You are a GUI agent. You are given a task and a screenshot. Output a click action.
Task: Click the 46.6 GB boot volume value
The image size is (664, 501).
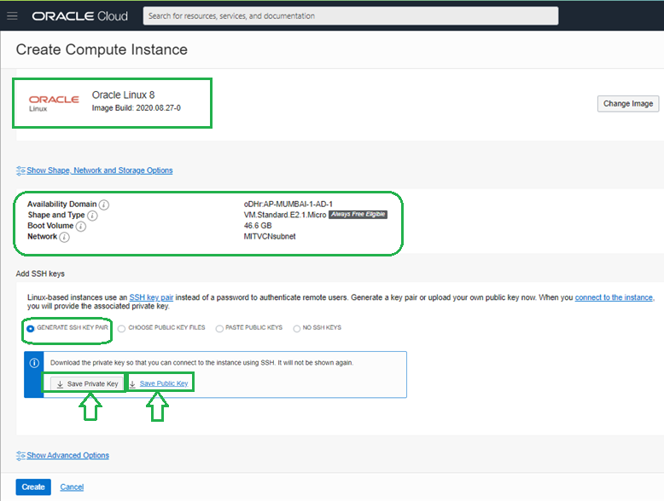[x=258, y=226]
